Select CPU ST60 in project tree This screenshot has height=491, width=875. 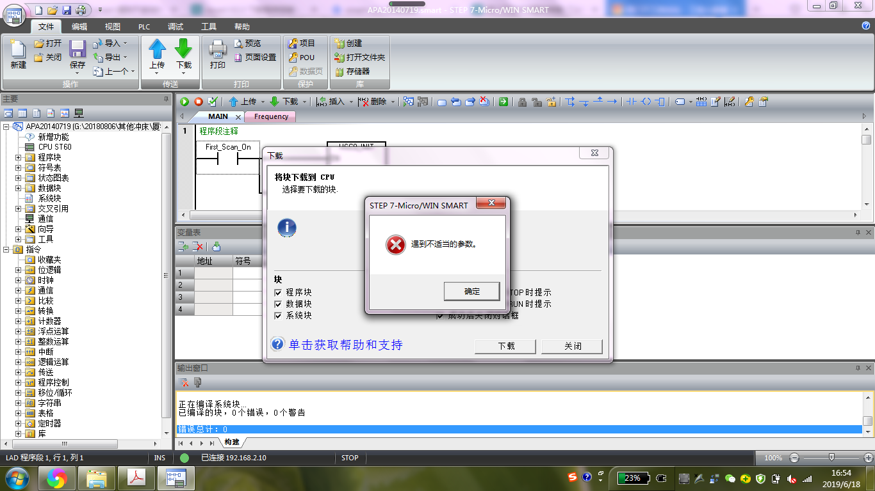[x=54, y=147]
